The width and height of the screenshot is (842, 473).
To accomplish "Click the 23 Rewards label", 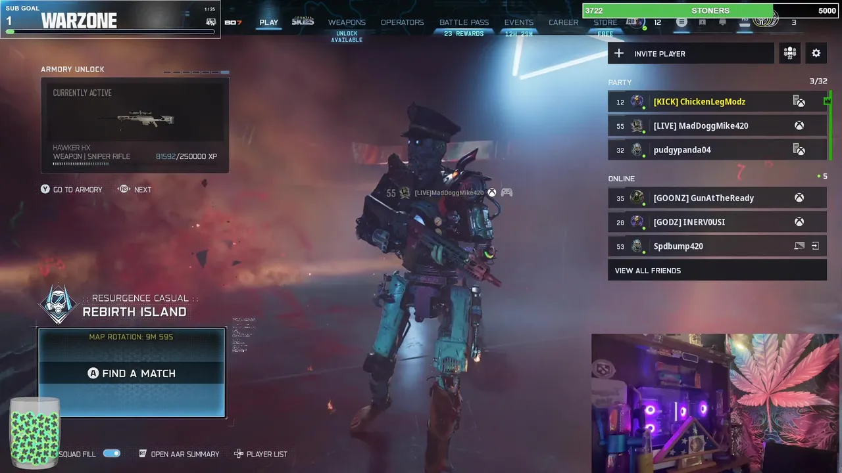I will coord(464,34).
